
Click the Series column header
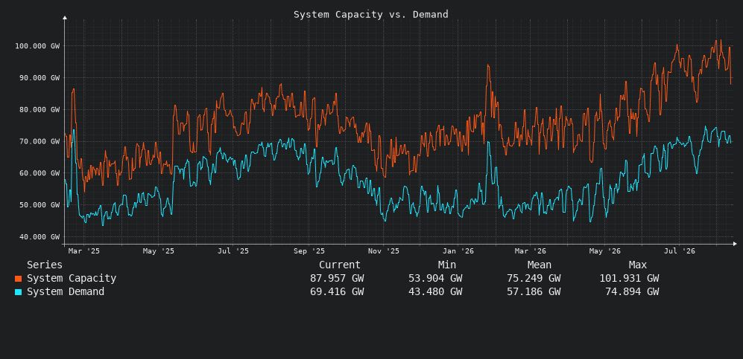tap(45, 265)
